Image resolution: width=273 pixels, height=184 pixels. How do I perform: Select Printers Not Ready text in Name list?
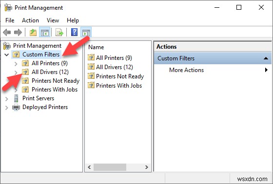point(120,76)
